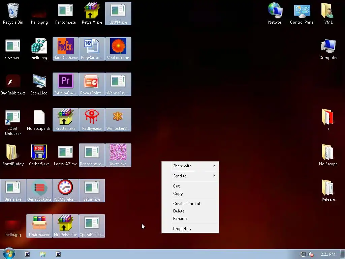The image size is (345, 259).
Task: Click the Petya.A.exe icon
Action: point(92,13)
